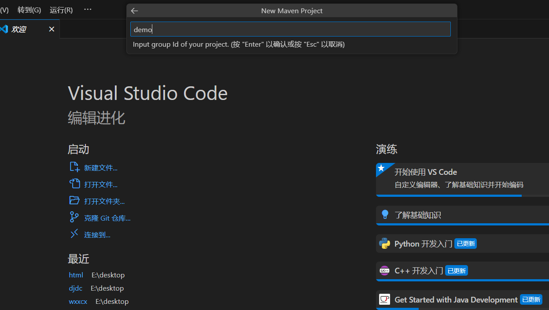Click the progress bar under 开始使用 VS Code
The image size is (549, 310).
click(x=449, y=196)
